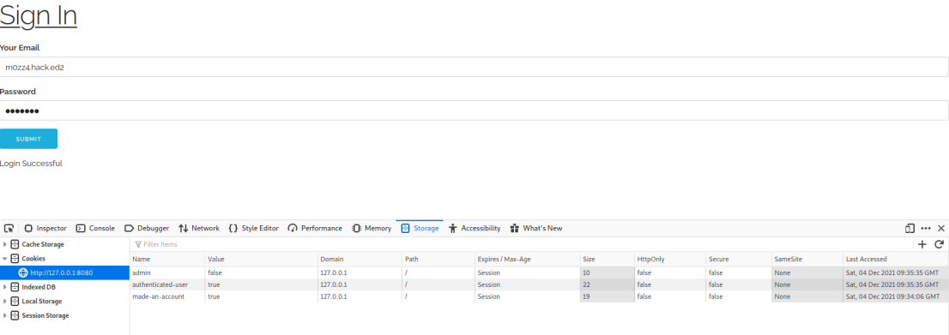The width and height of the screenshot is (949, 335).
Task: Select Cache Storage in storage tree
Action: [42, 244]
